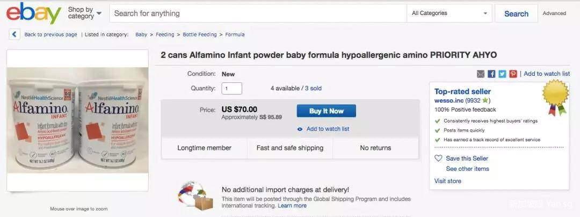Click the heart icon to save seller
This screenshot has width=580, height=217.
438,158
